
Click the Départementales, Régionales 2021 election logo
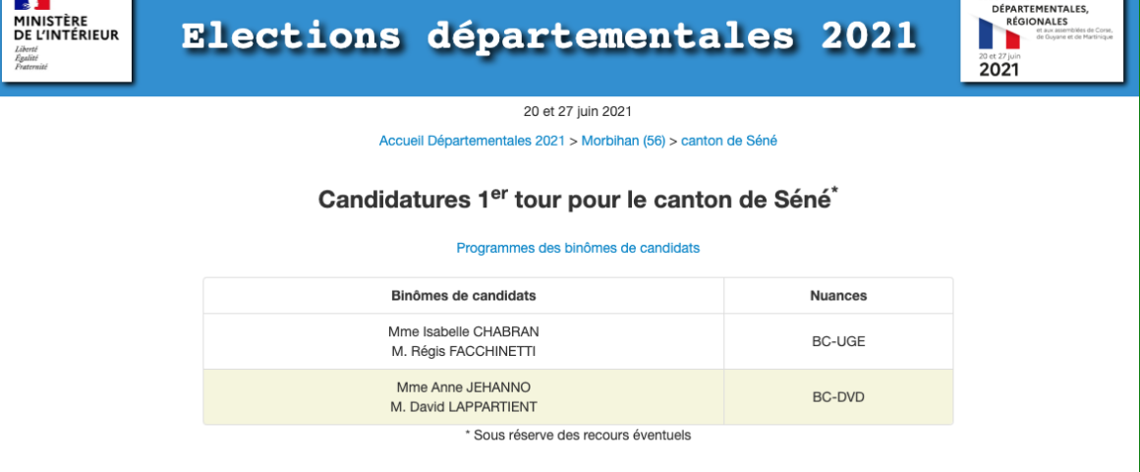click(1042, 39)
